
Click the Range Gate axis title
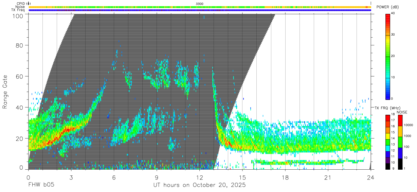(5, 92)
